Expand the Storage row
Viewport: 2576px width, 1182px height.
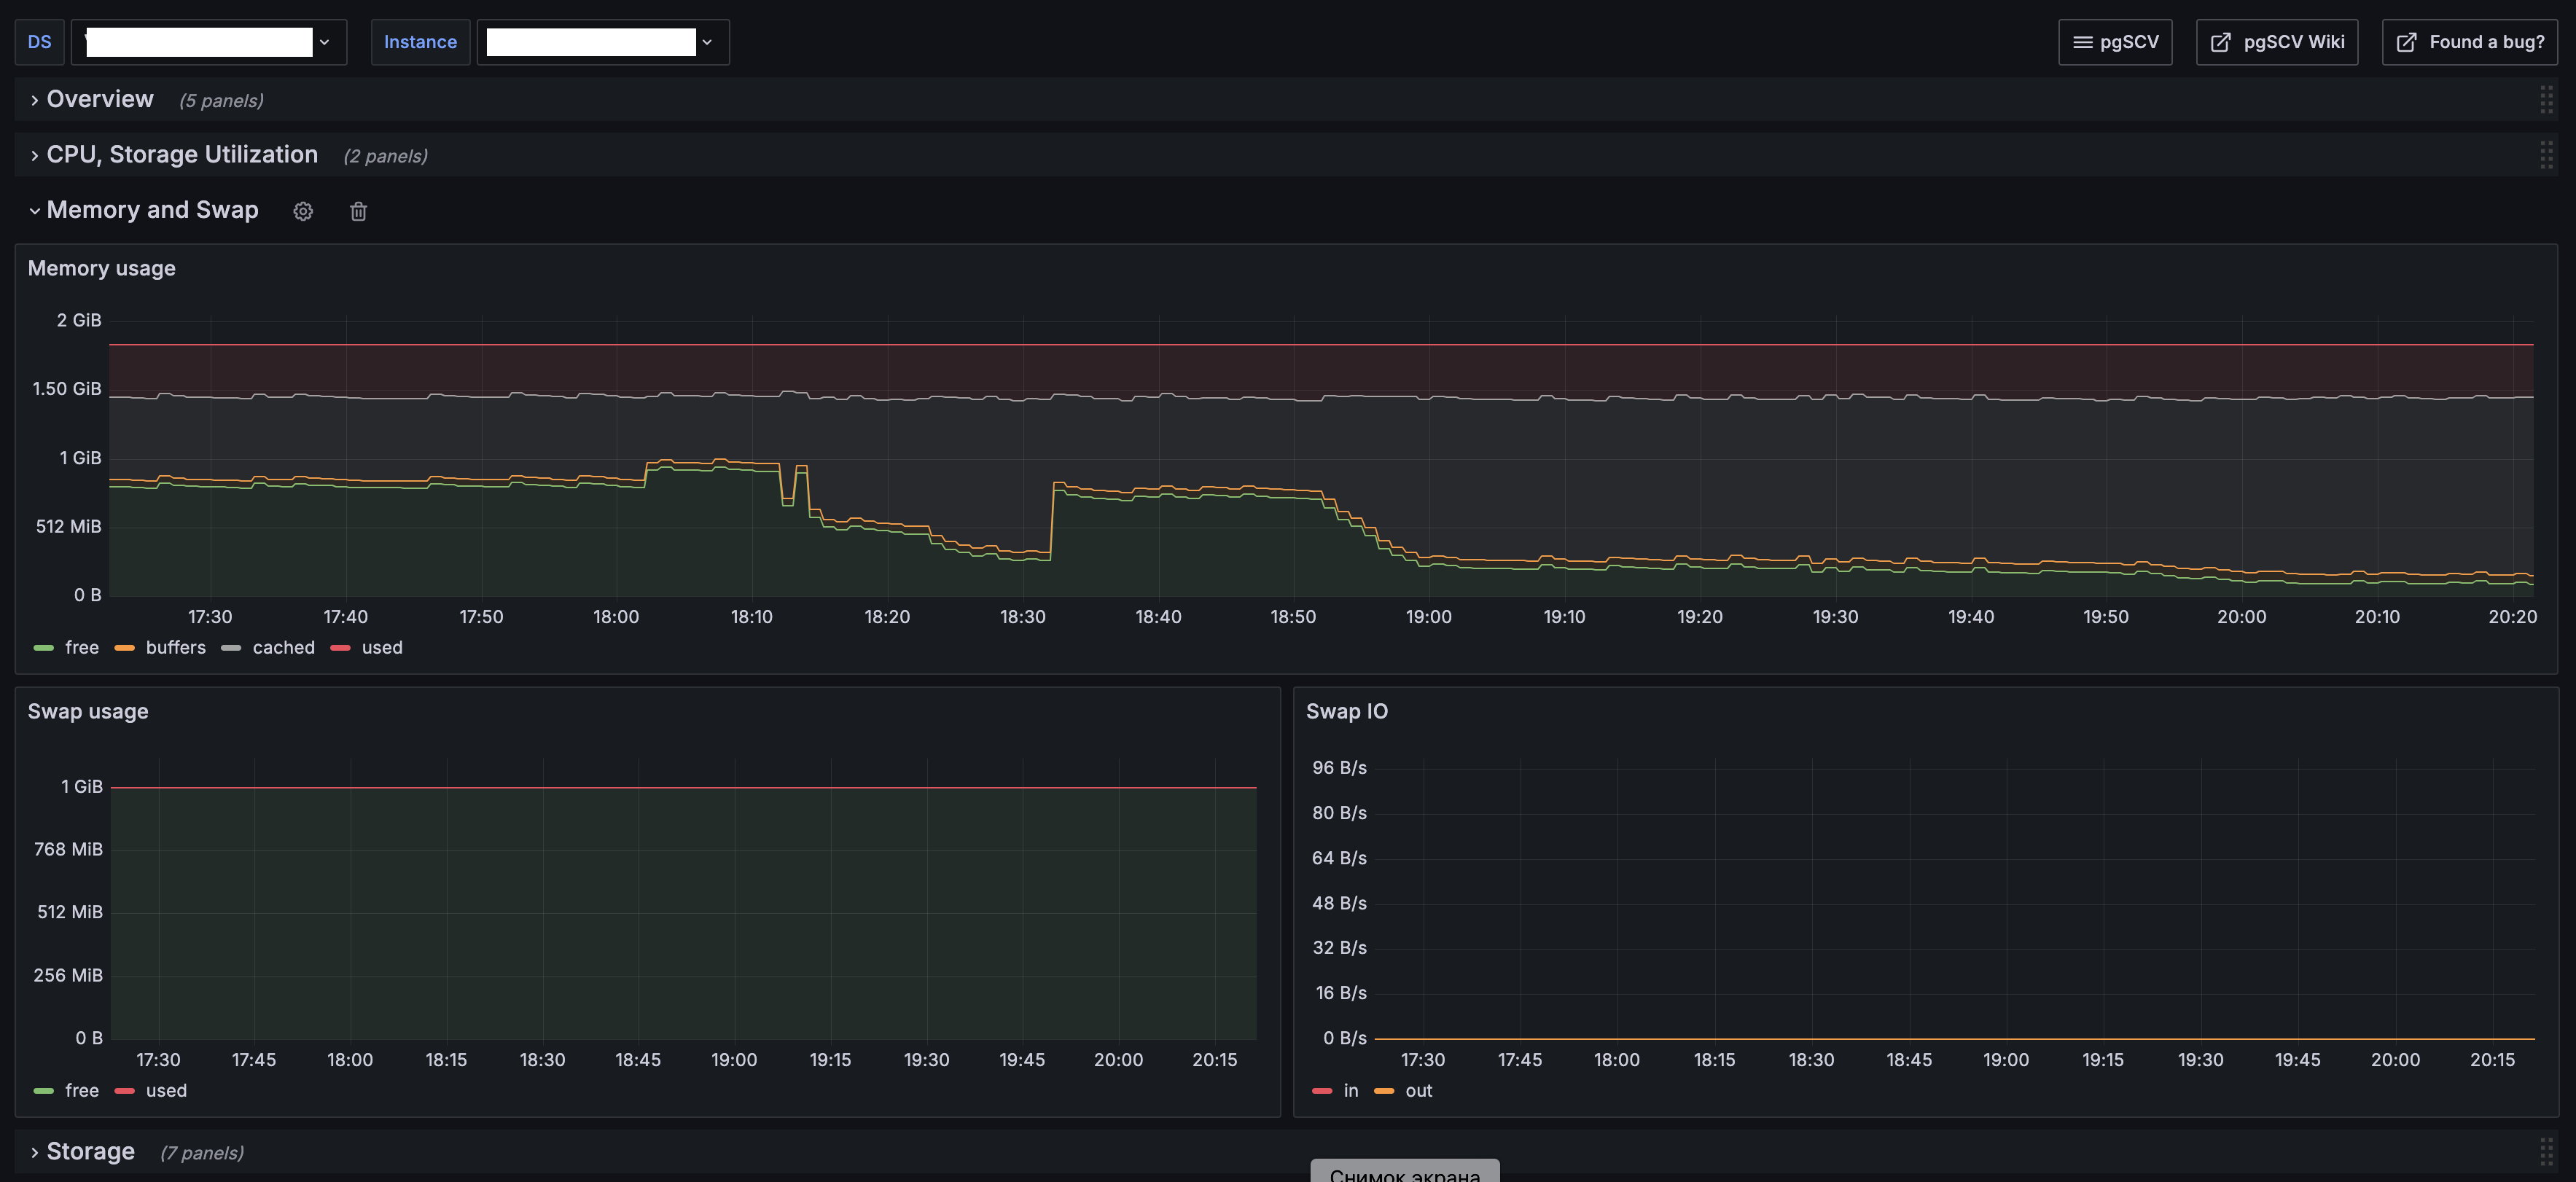pos(90,1152)
